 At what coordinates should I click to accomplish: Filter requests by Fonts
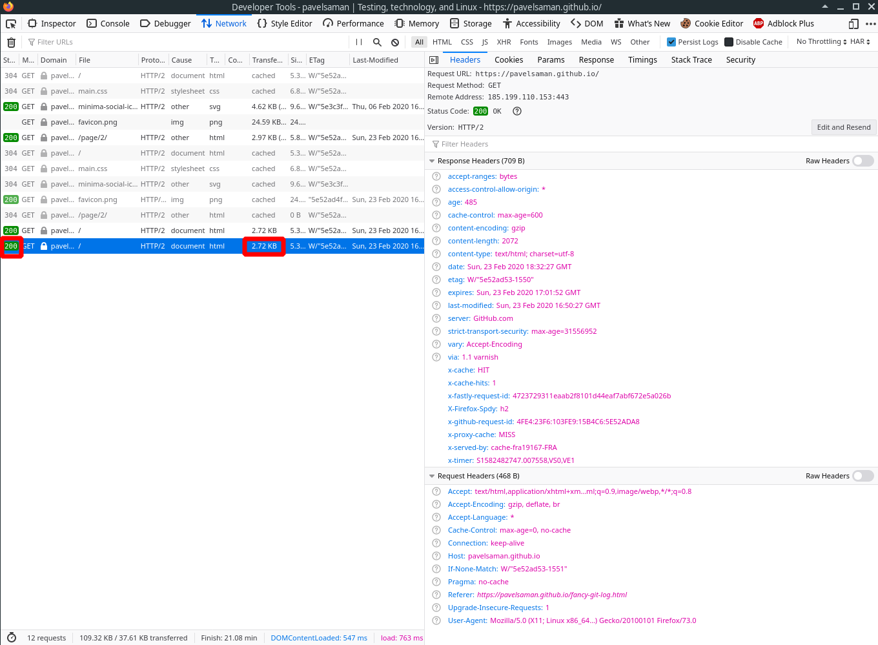pos(529,42)
